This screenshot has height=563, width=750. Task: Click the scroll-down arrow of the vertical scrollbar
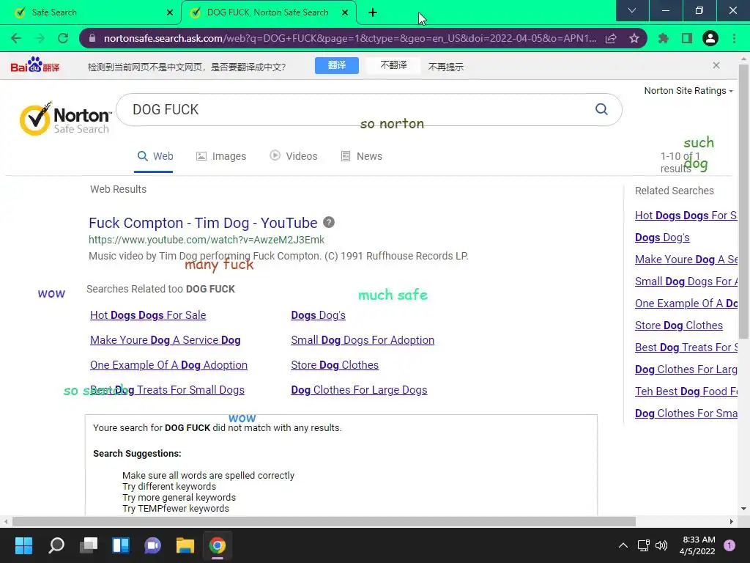tap(743, 509)
